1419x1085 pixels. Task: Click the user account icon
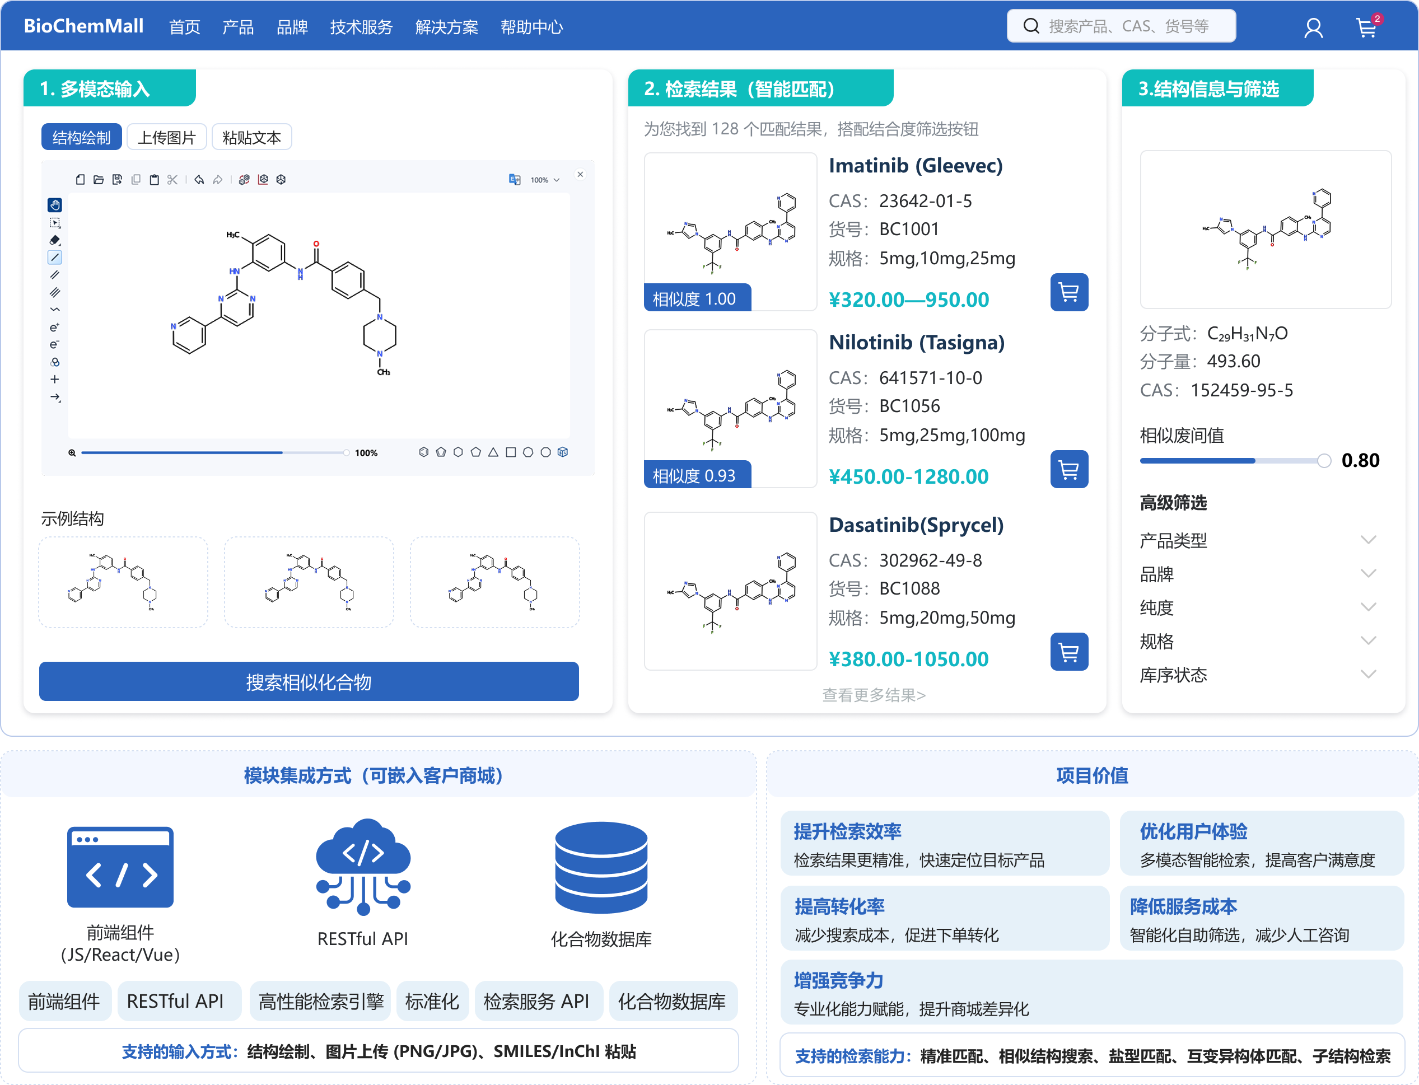tap(1313, 27)
